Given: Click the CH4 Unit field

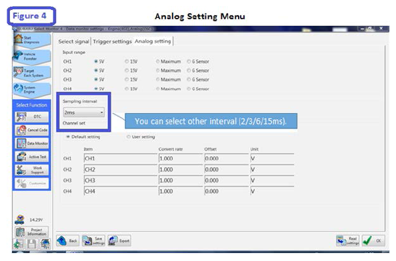Looking at the screenshot, I should pos(272,191).
